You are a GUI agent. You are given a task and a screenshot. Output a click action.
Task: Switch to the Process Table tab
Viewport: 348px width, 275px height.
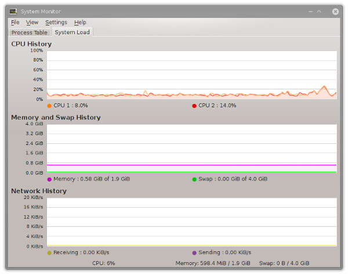tap(29, 32)
